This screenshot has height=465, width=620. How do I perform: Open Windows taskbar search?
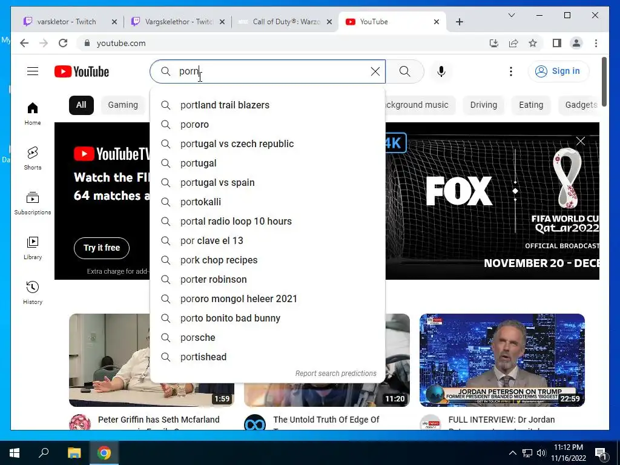(44, 453)
